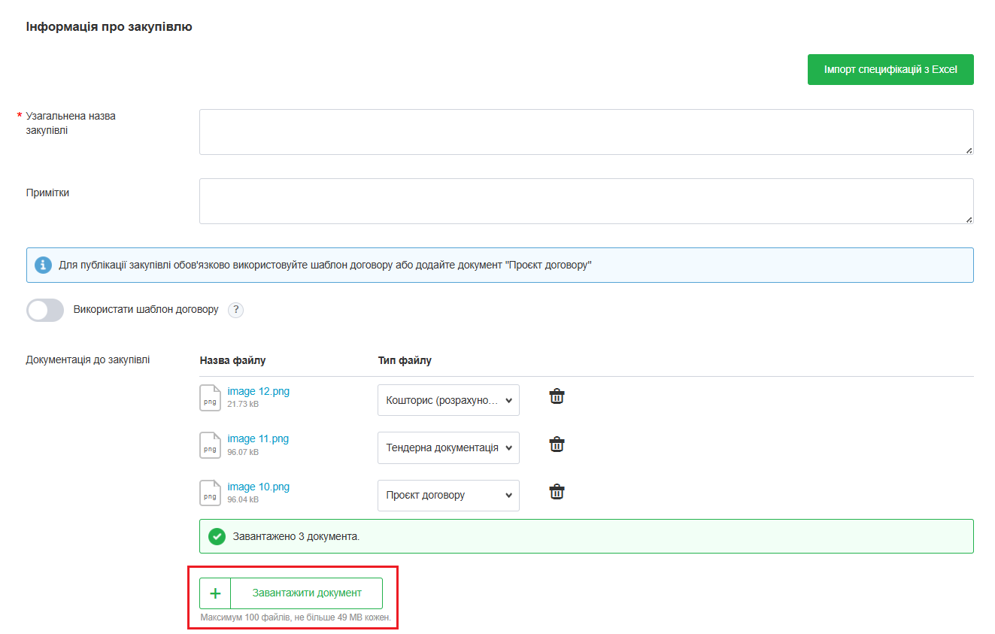The height and width of the screenshot is (634, 995).
Task: Remove image 10.png using trash icon
Action: (557, 492)
